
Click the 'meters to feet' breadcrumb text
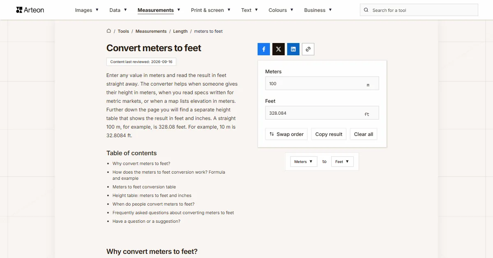coord(208,31)
